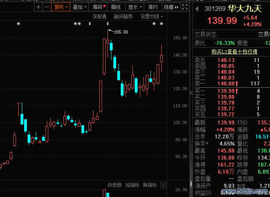Click the 改参数 change parameters button
The height and width of the screenshot is (197, 270).
(x=115, y=185)
